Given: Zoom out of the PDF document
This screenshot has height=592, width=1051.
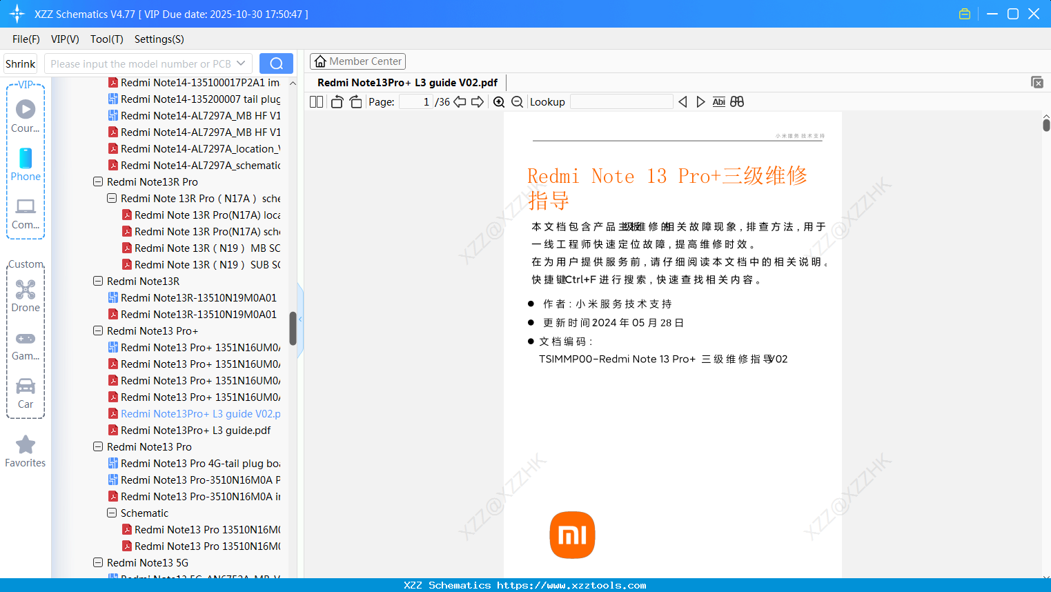Looking at the screenshot, I should [517, 101].
